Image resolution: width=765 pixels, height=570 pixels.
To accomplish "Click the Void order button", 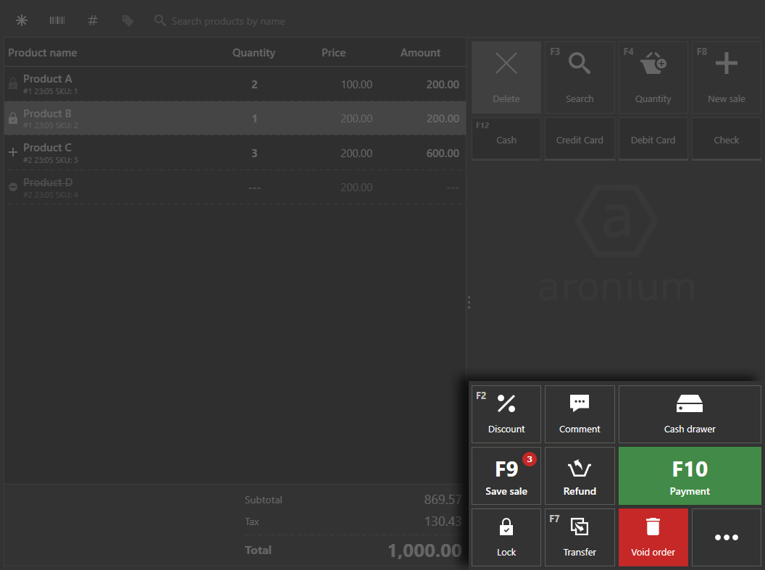I will [653, 536].
